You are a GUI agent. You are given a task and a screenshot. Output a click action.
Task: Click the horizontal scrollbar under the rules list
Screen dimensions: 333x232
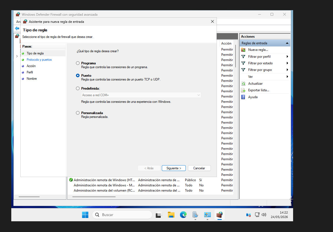tap(94, 197)
